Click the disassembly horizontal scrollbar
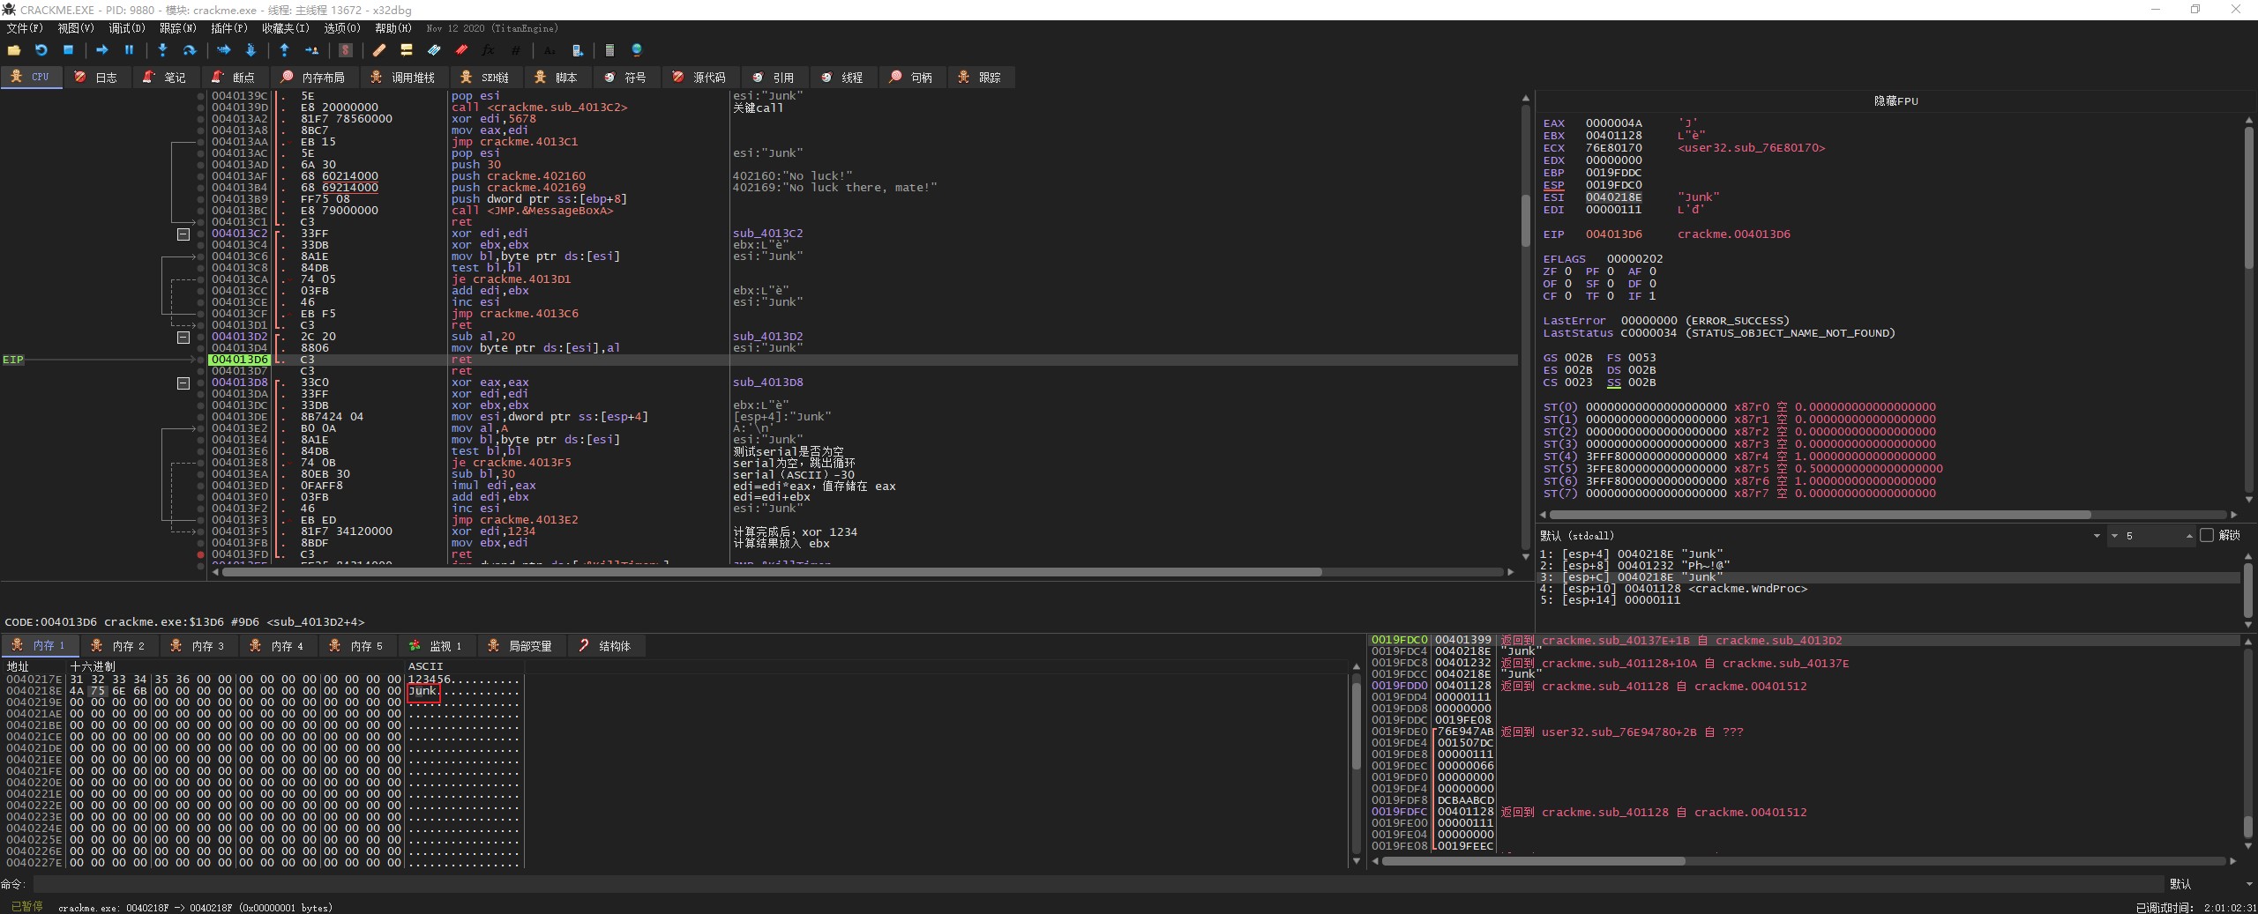2258x914 pixels. point(772,572)
